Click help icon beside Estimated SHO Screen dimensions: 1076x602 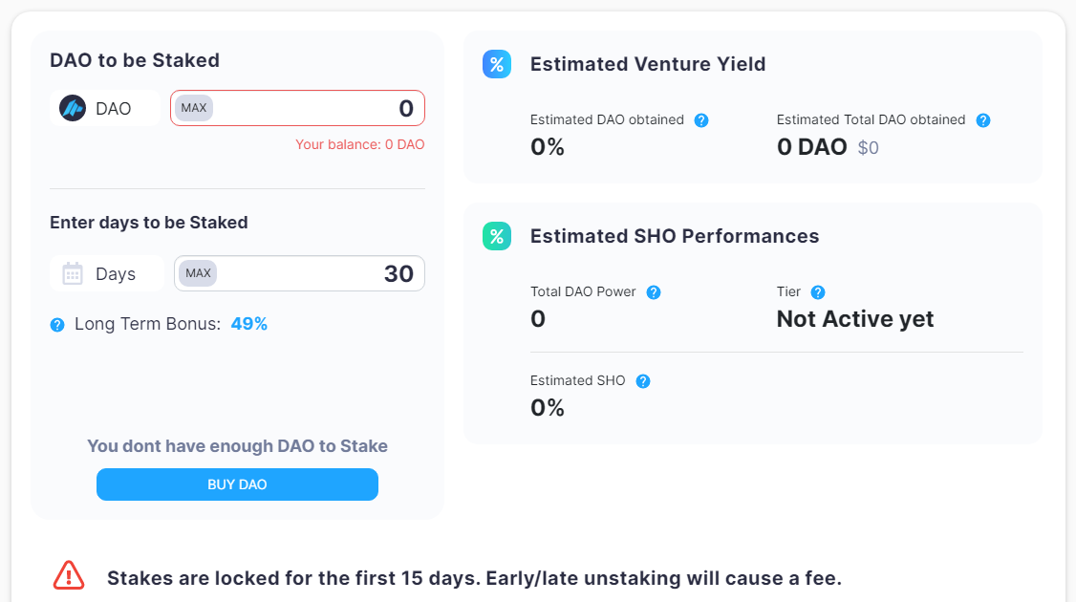[x=643, y=381]
